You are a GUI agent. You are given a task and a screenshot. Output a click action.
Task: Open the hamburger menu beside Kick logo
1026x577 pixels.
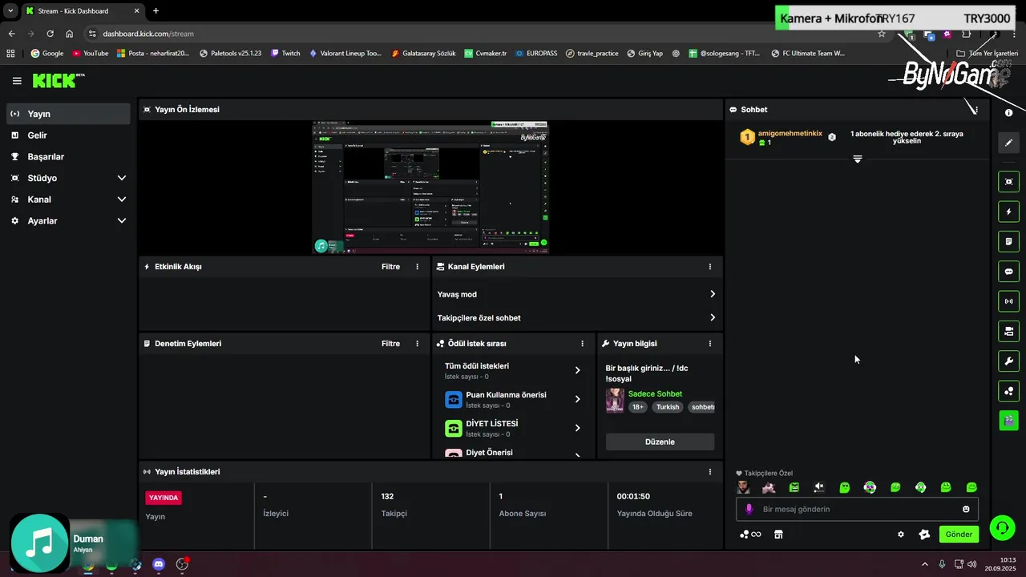point(17,81)
